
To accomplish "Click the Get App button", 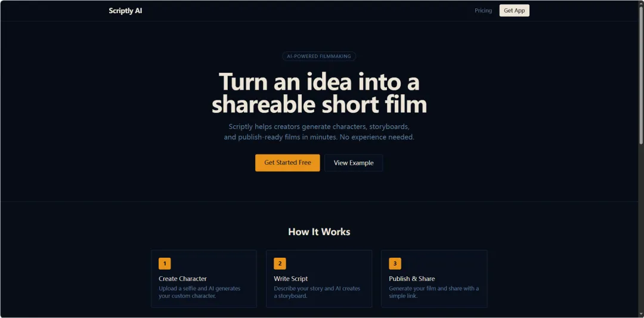I will pos(514,11).
